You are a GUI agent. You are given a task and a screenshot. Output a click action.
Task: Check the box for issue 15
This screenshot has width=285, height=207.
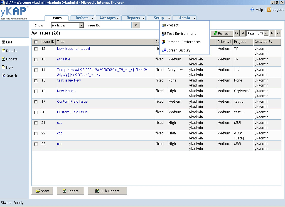pos(36,80)
